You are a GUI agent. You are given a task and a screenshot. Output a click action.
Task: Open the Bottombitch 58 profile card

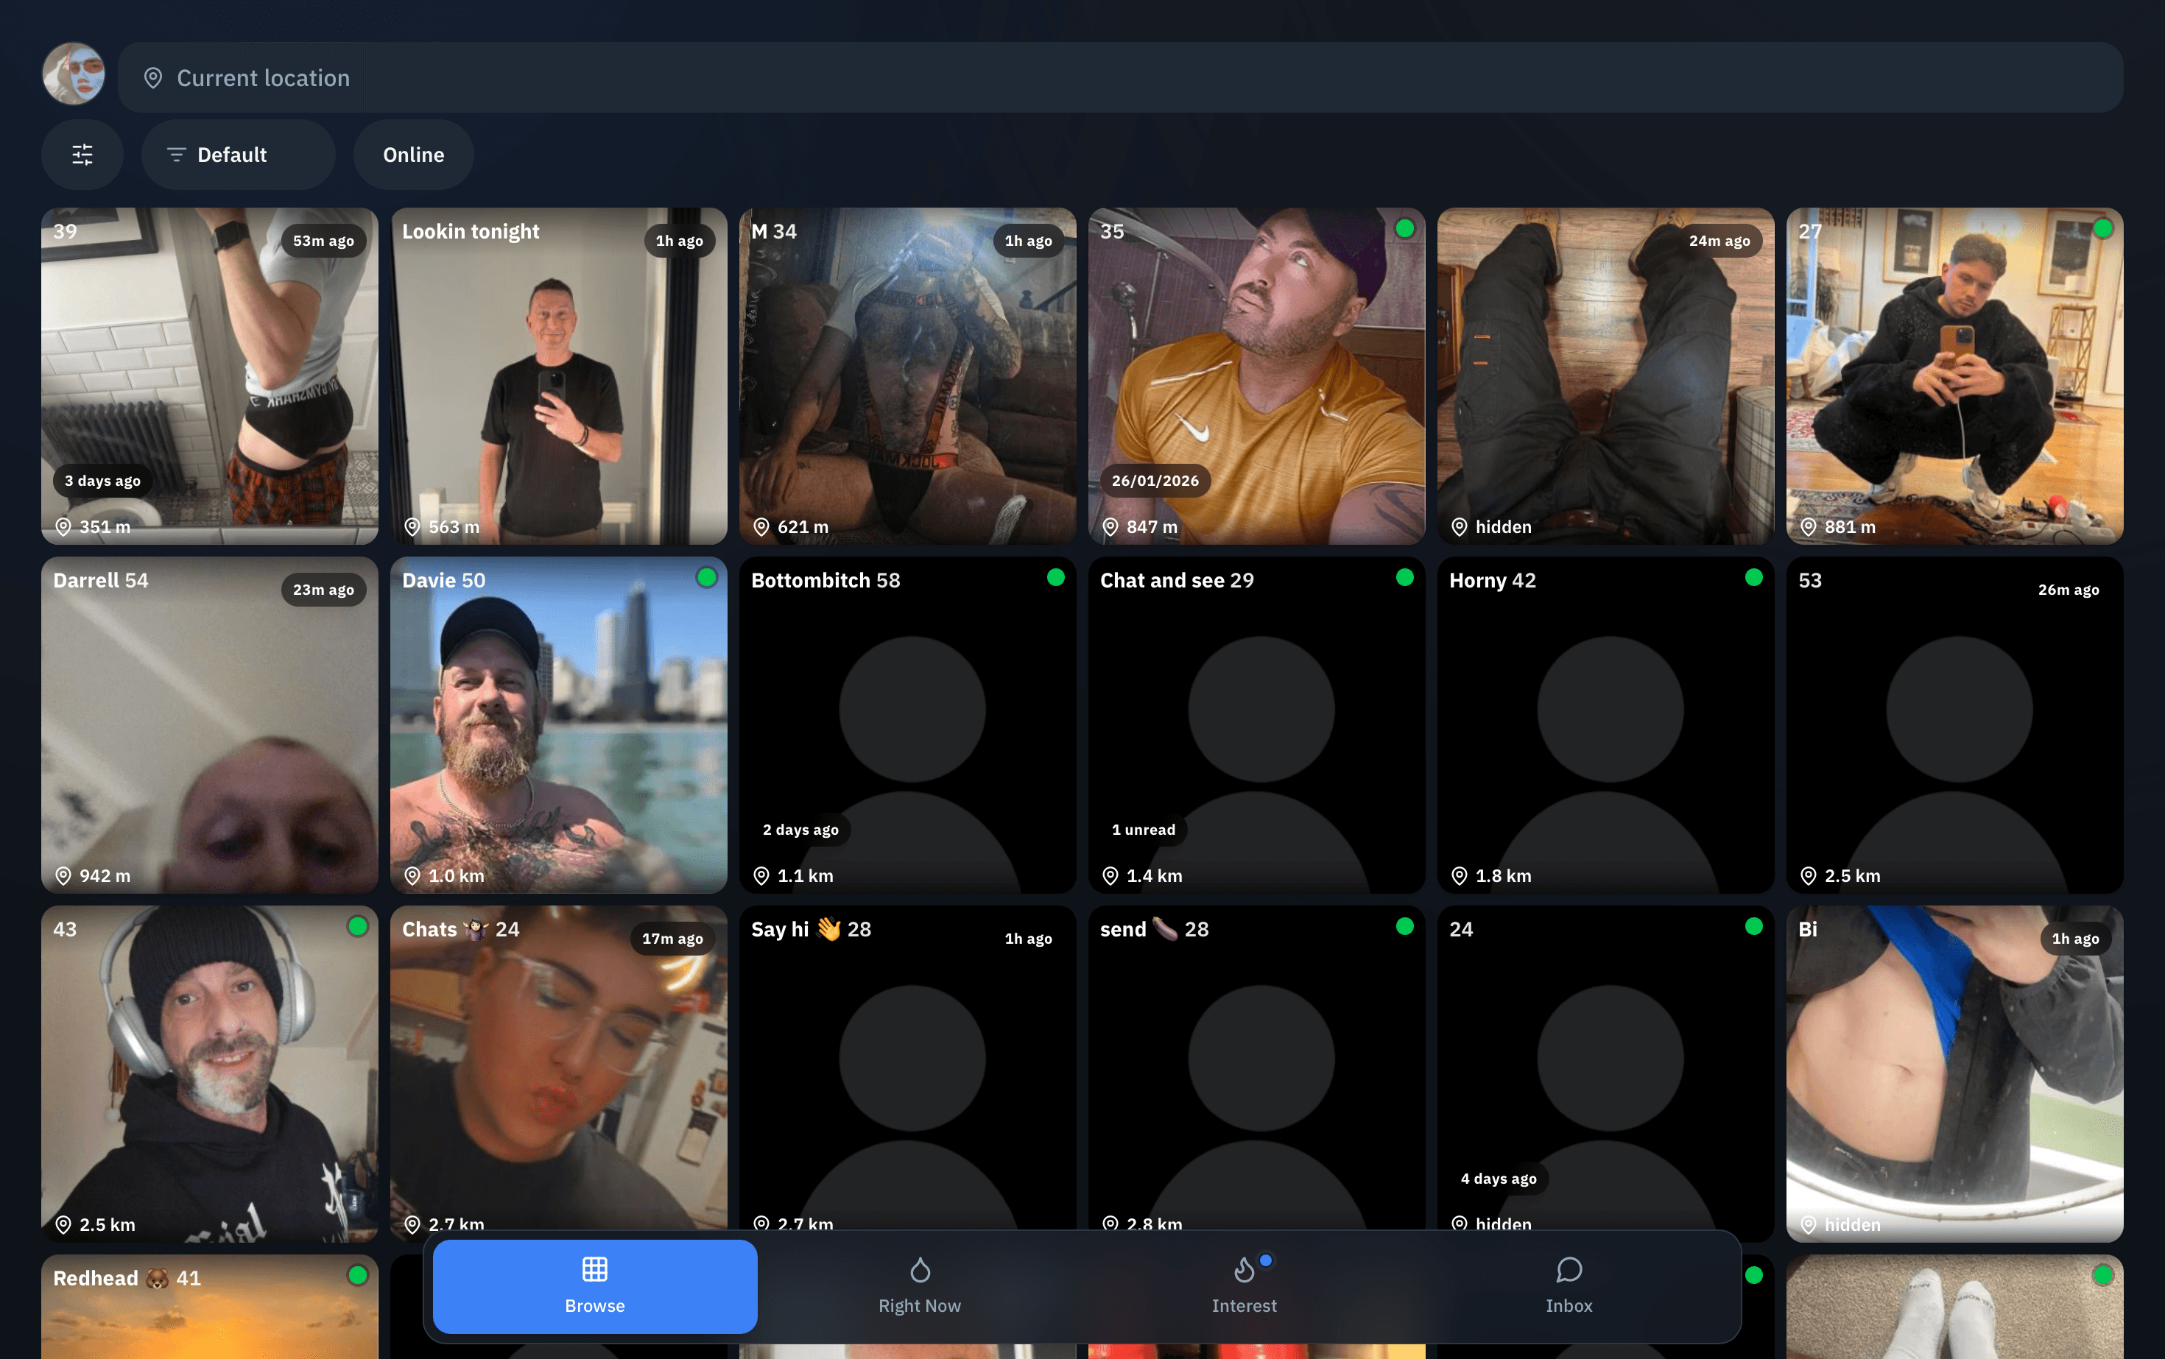(907, 724)
